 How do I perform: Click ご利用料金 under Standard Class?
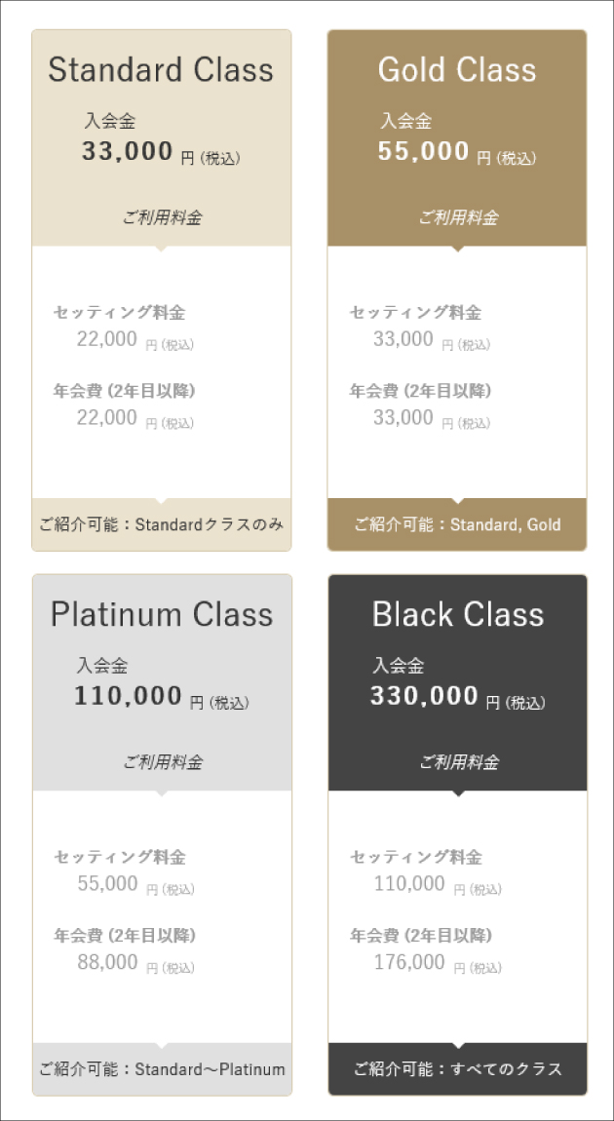(162, 217)
